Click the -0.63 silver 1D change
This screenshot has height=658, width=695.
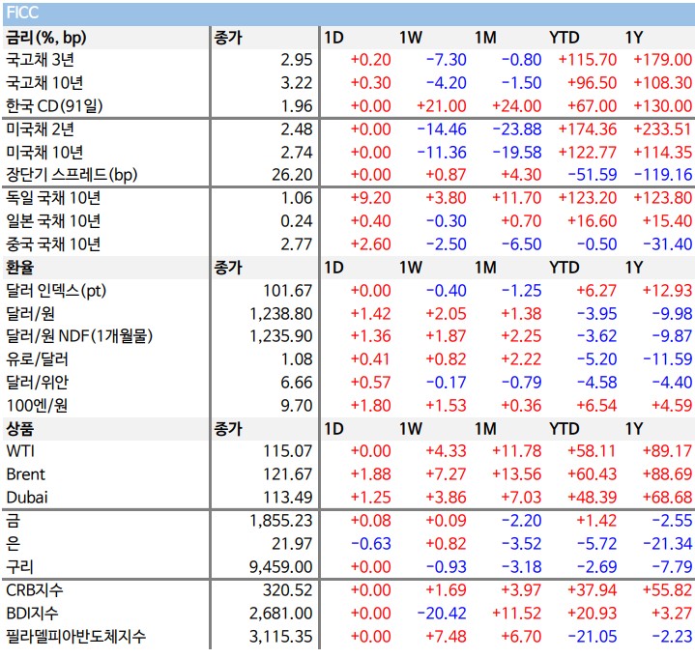[370, 544]
